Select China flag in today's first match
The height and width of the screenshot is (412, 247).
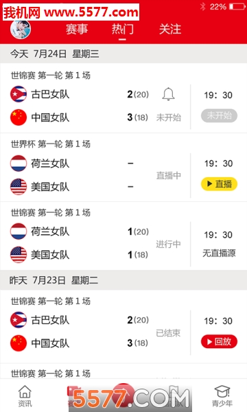point(19,117)
